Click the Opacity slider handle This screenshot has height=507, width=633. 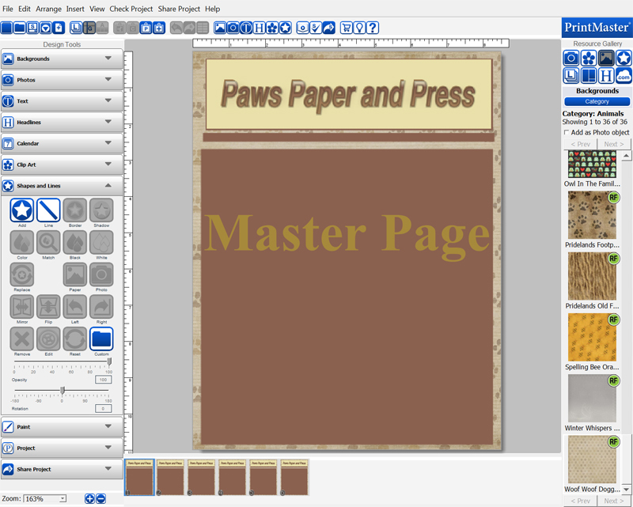[108, 361]
